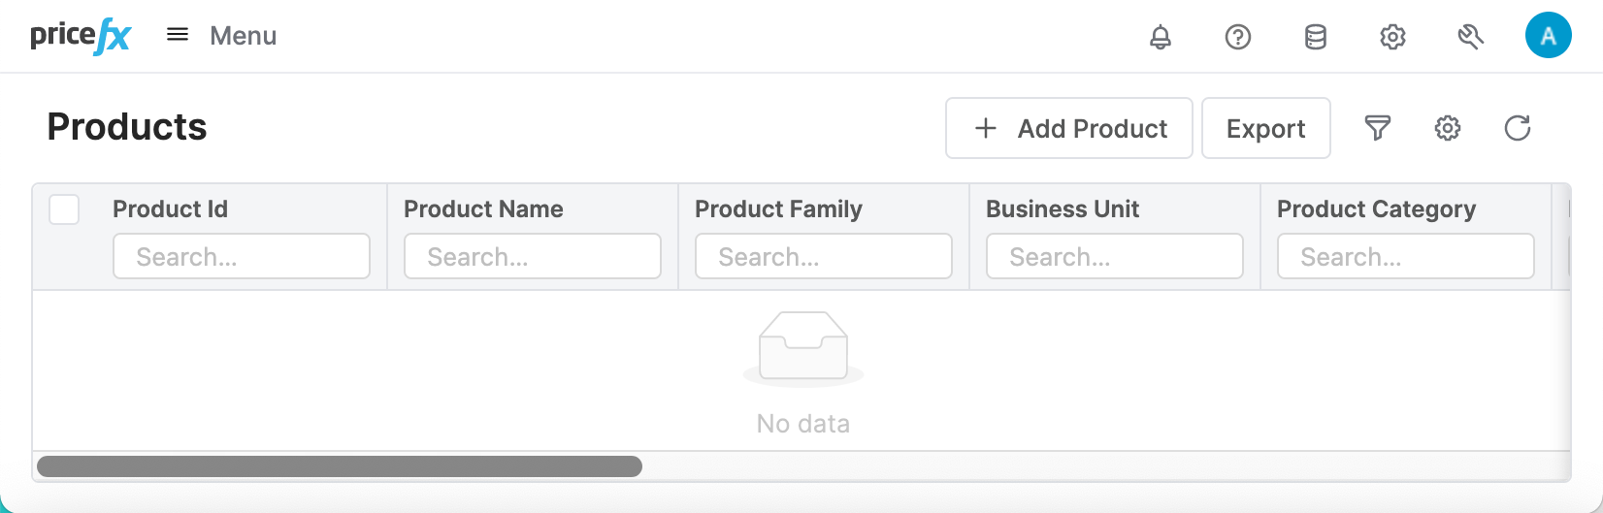1603x513 pixels.
Task: Open table settings gear icon
Action: pos(1448,128)
